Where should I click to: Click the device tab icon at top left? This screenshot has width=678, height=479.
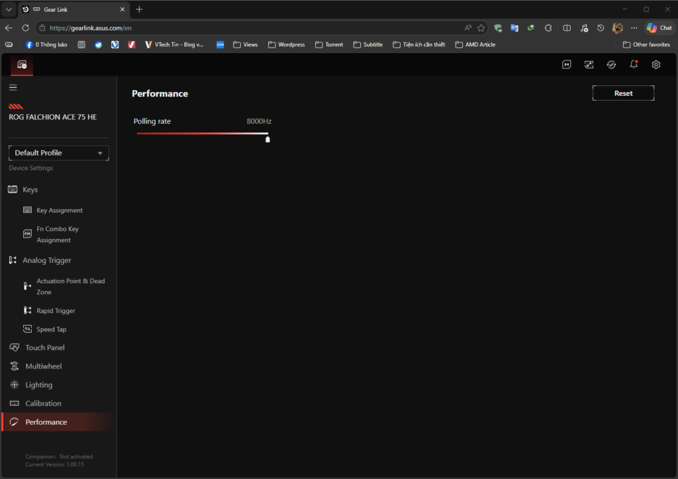(x=22, y=65)
